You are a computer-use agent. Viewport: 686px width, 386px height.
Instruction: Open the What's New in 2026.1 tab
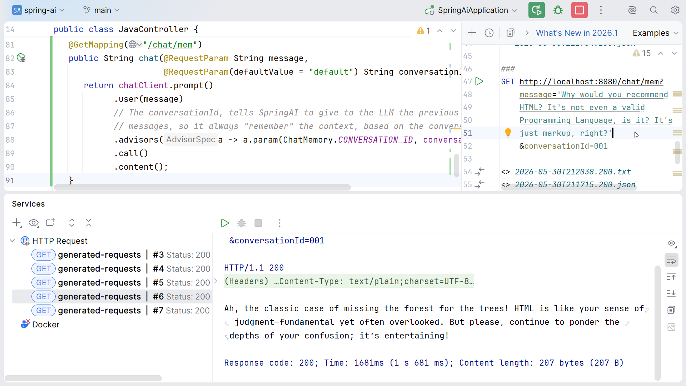click(577, 33)
